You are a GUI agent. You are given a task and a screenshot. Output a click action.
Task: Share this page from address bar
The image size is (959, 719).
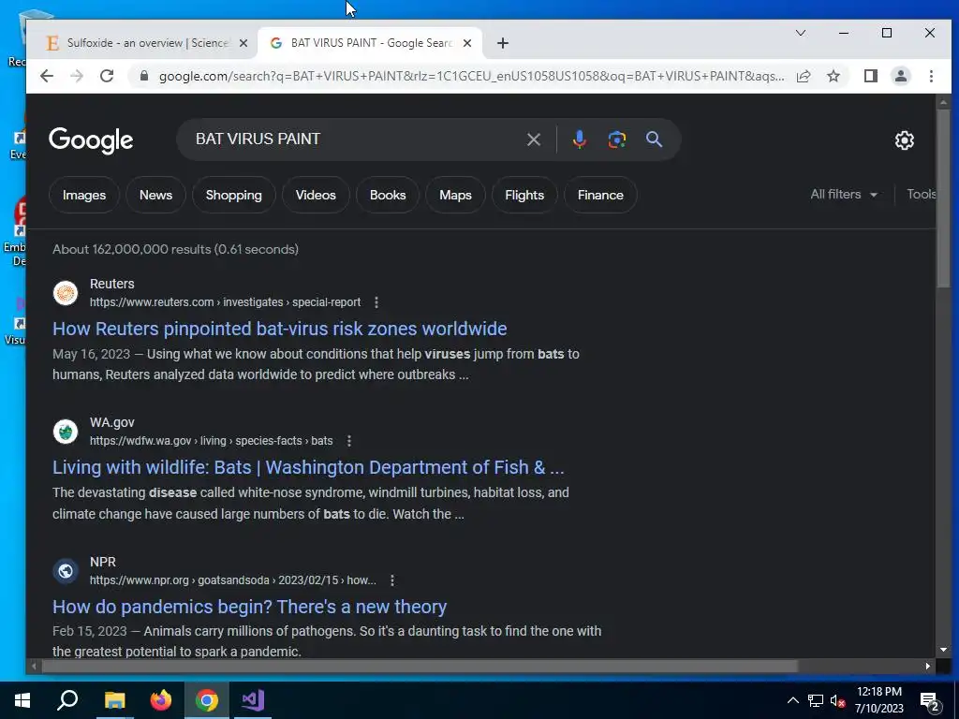point(804,76)
